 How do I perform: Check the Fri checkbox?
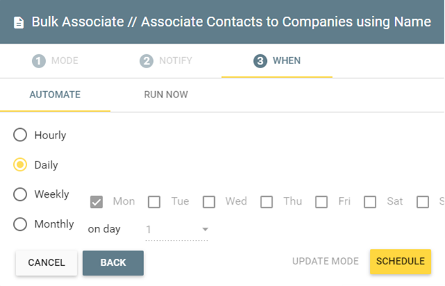click(x=321, y=202)
